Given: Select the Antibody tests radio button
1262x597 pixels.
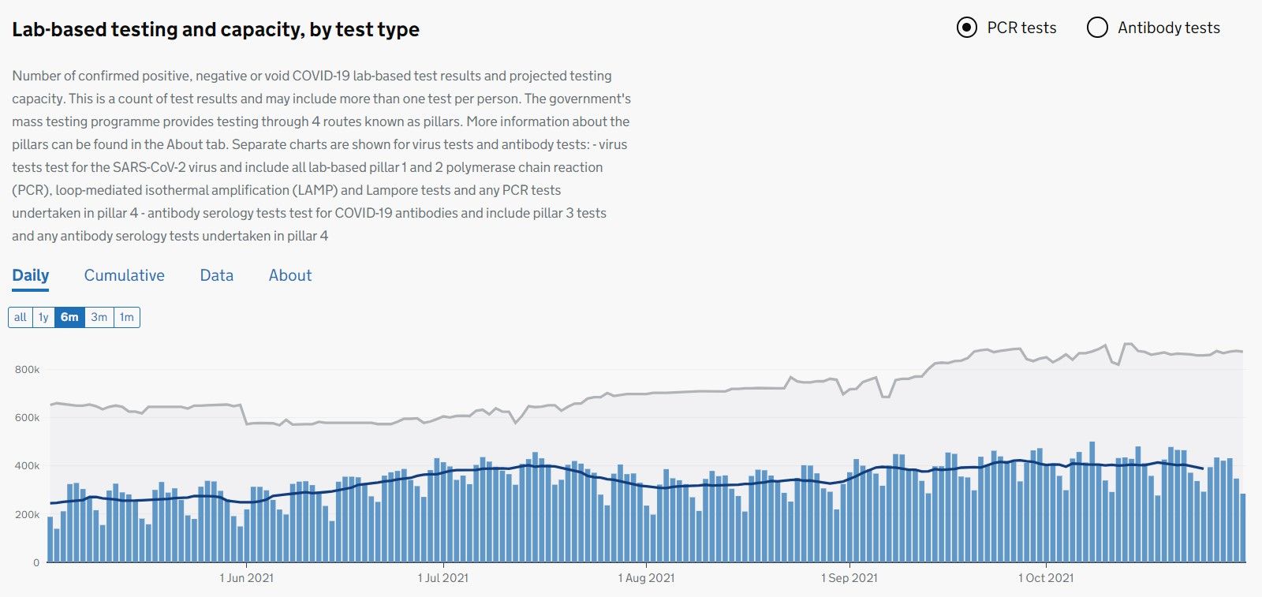Looking at the screenshot, I should point(1097,28).
